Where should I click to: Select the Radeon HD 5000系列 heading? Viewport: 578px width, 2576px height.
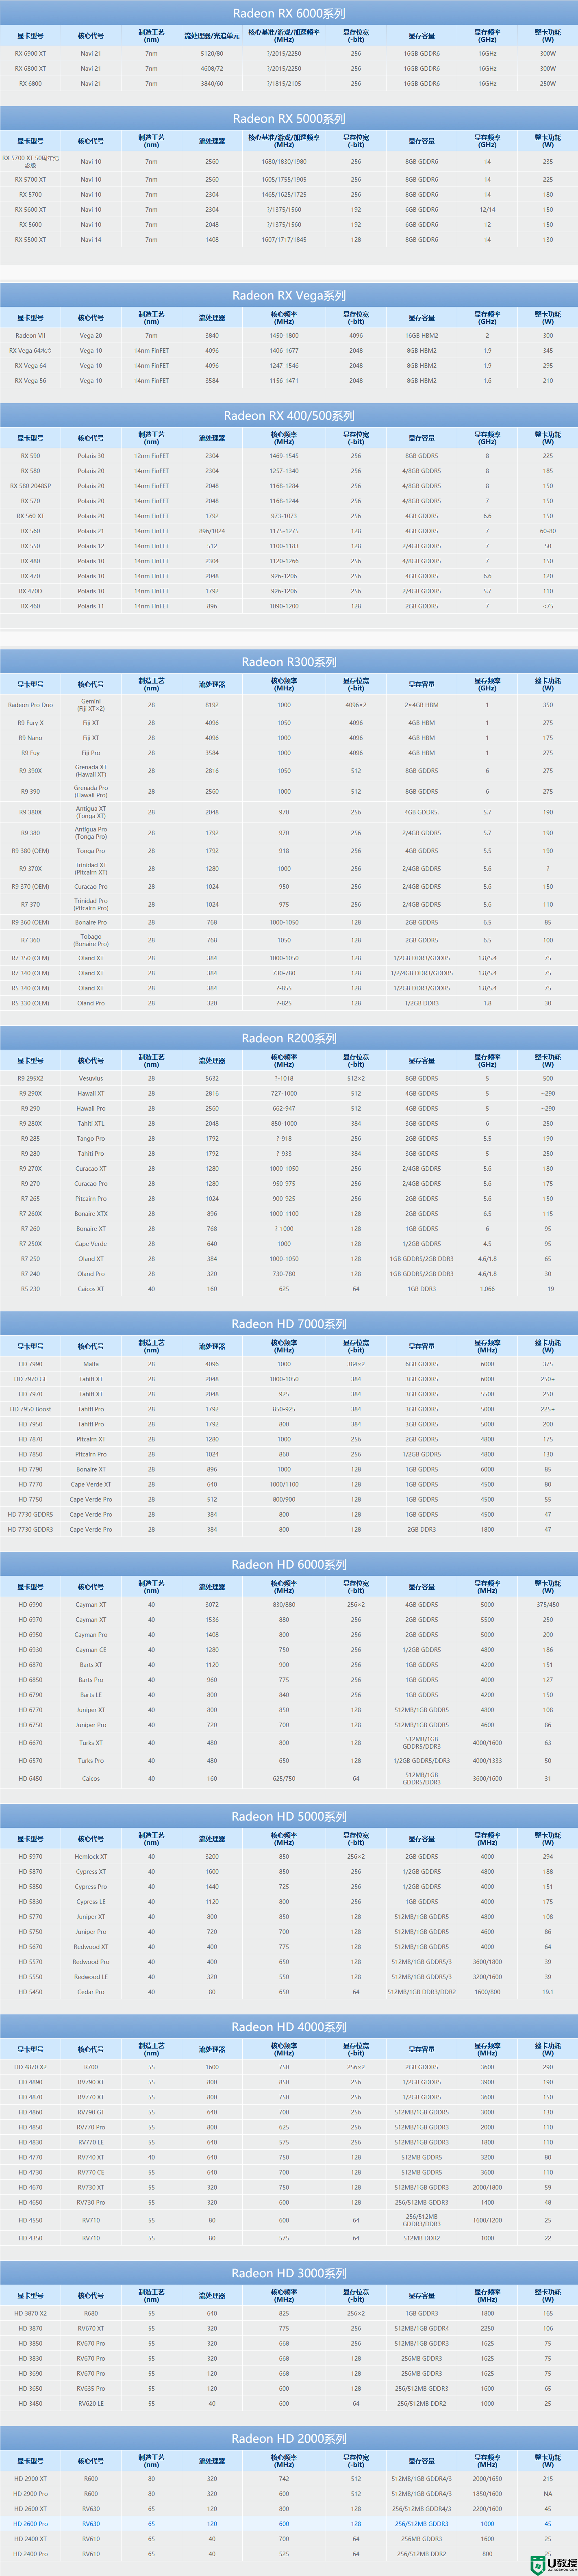pos(289,1816)
